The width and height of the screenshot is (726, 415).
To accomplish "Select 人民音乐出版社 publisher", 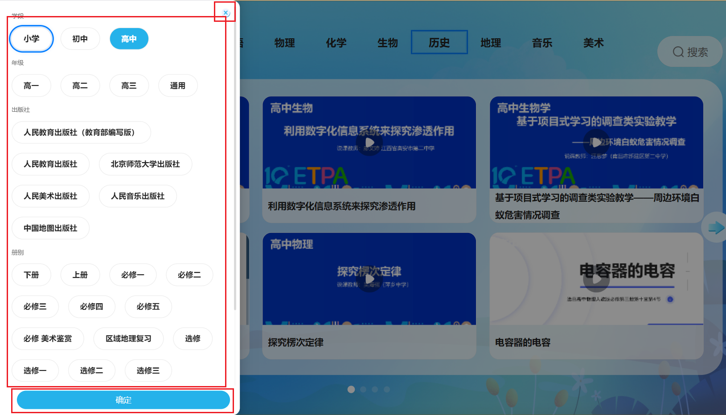I will pyautogui.click(x=138, y=196).
